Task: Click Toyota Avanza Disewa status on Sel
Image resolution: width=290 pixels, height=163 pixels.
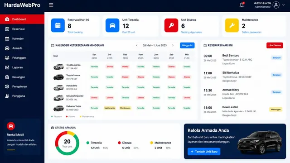Action: click(x=110, y=67)
